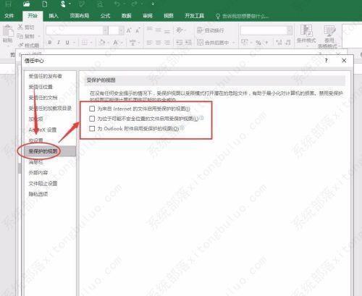Image resolution: width=362 pixels, height=296 pixels.
Task: Switch to the Developer (开发工具) tab
Action: pos(194,16)
